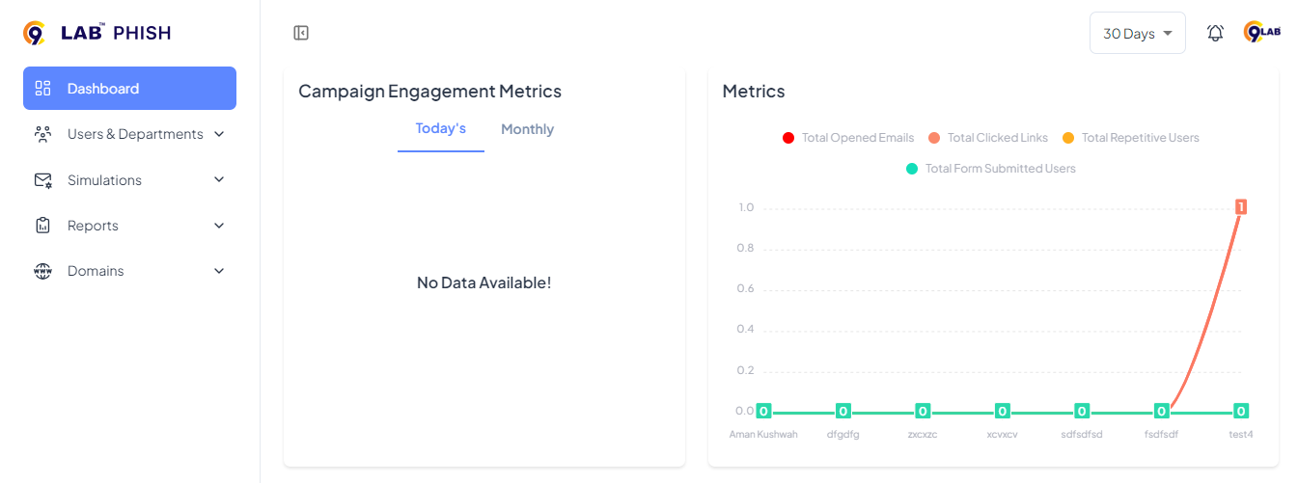Expand the Users & Departments chevron

[219, 134]
